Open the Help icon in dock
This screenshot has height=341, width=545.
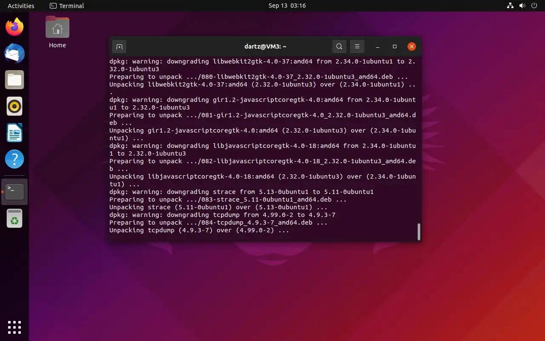[x=14, y=159]
